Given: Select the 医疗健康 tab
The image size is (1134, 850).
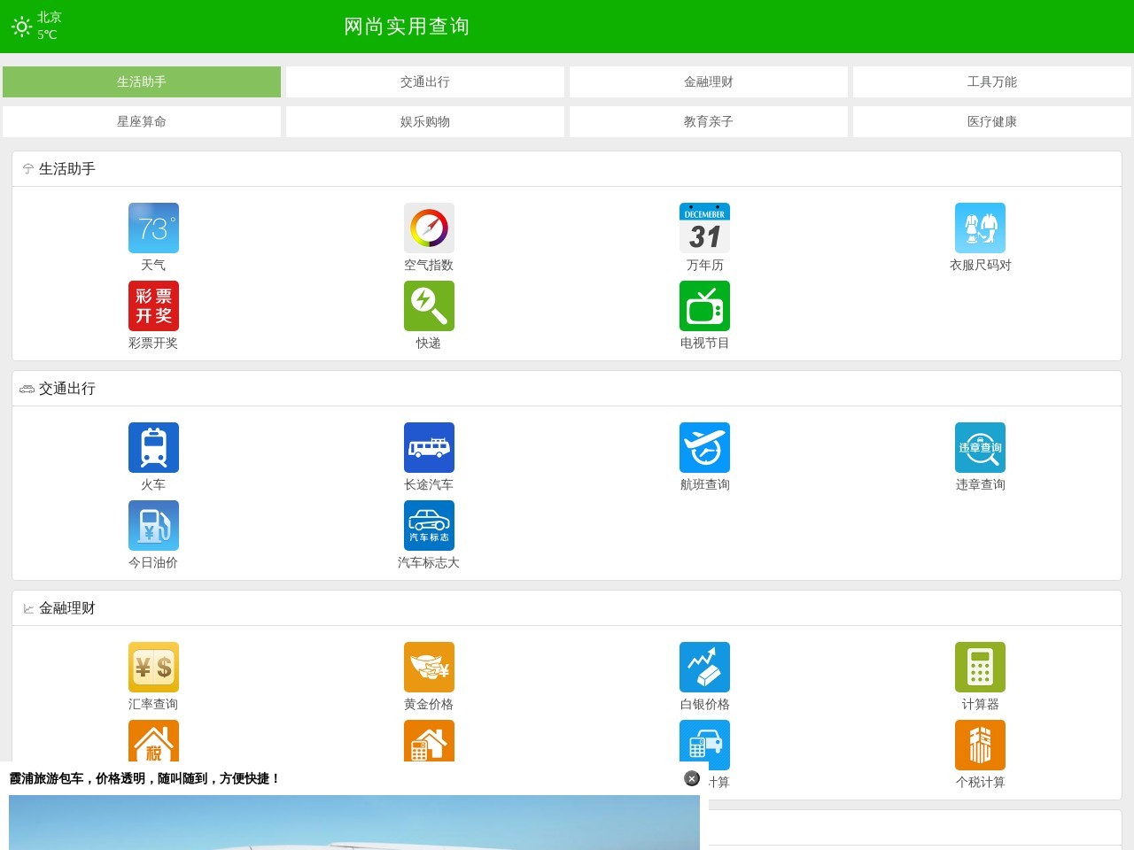Looking at the screenshot, I should click(x=992, y=121).
